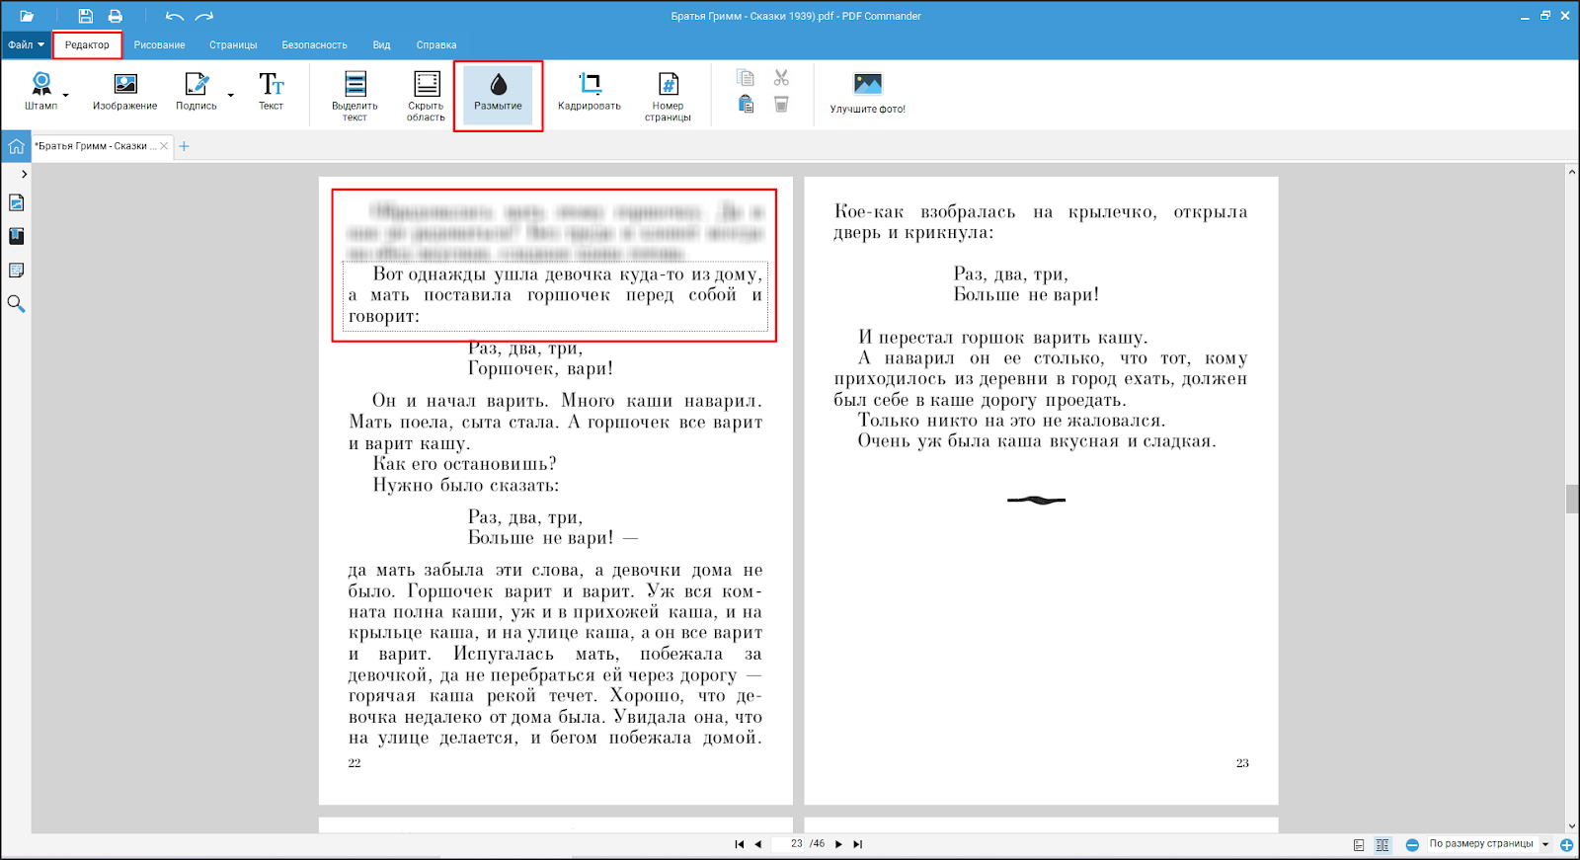The width and height of the screenshot is (1580, 860).
Task: Select the Текст tool
Action: pyautogui.click(x=271, y=91)
